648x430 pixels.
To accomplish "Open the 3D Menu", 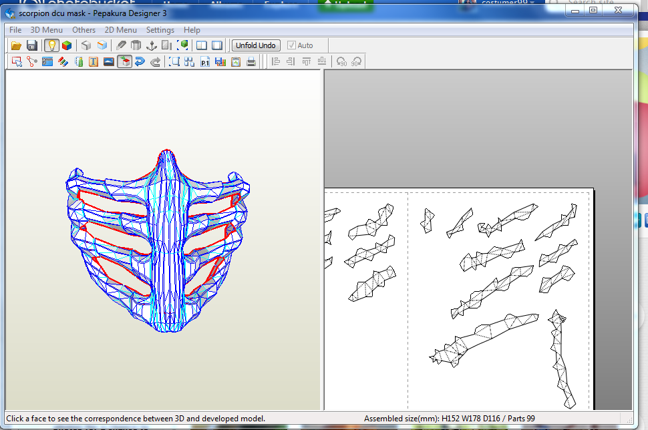I will point(46,30).
